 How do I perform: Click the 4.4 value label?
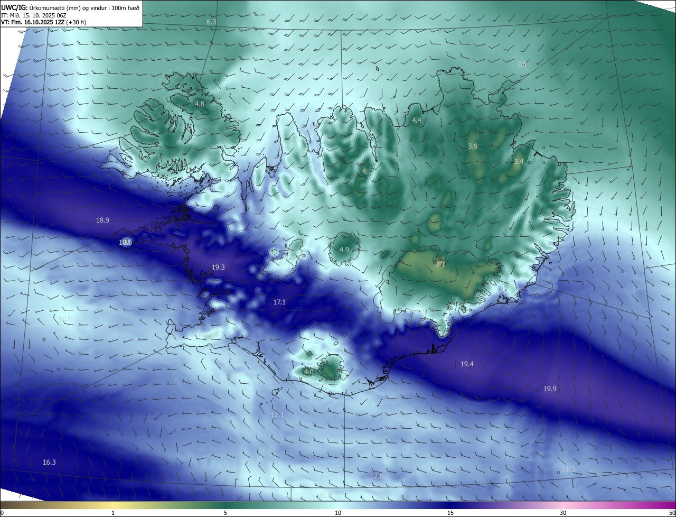416,121
